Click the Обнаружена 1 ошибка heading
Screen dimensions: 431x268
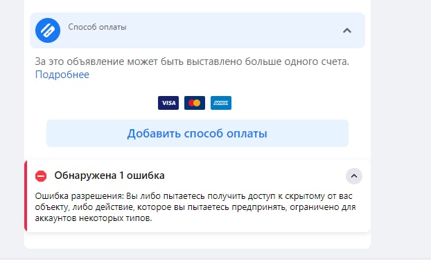point(109,175)
